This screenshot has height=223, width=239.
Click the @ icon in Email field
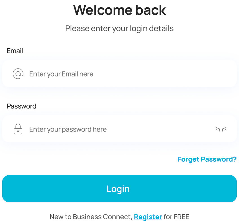point(18,74)
